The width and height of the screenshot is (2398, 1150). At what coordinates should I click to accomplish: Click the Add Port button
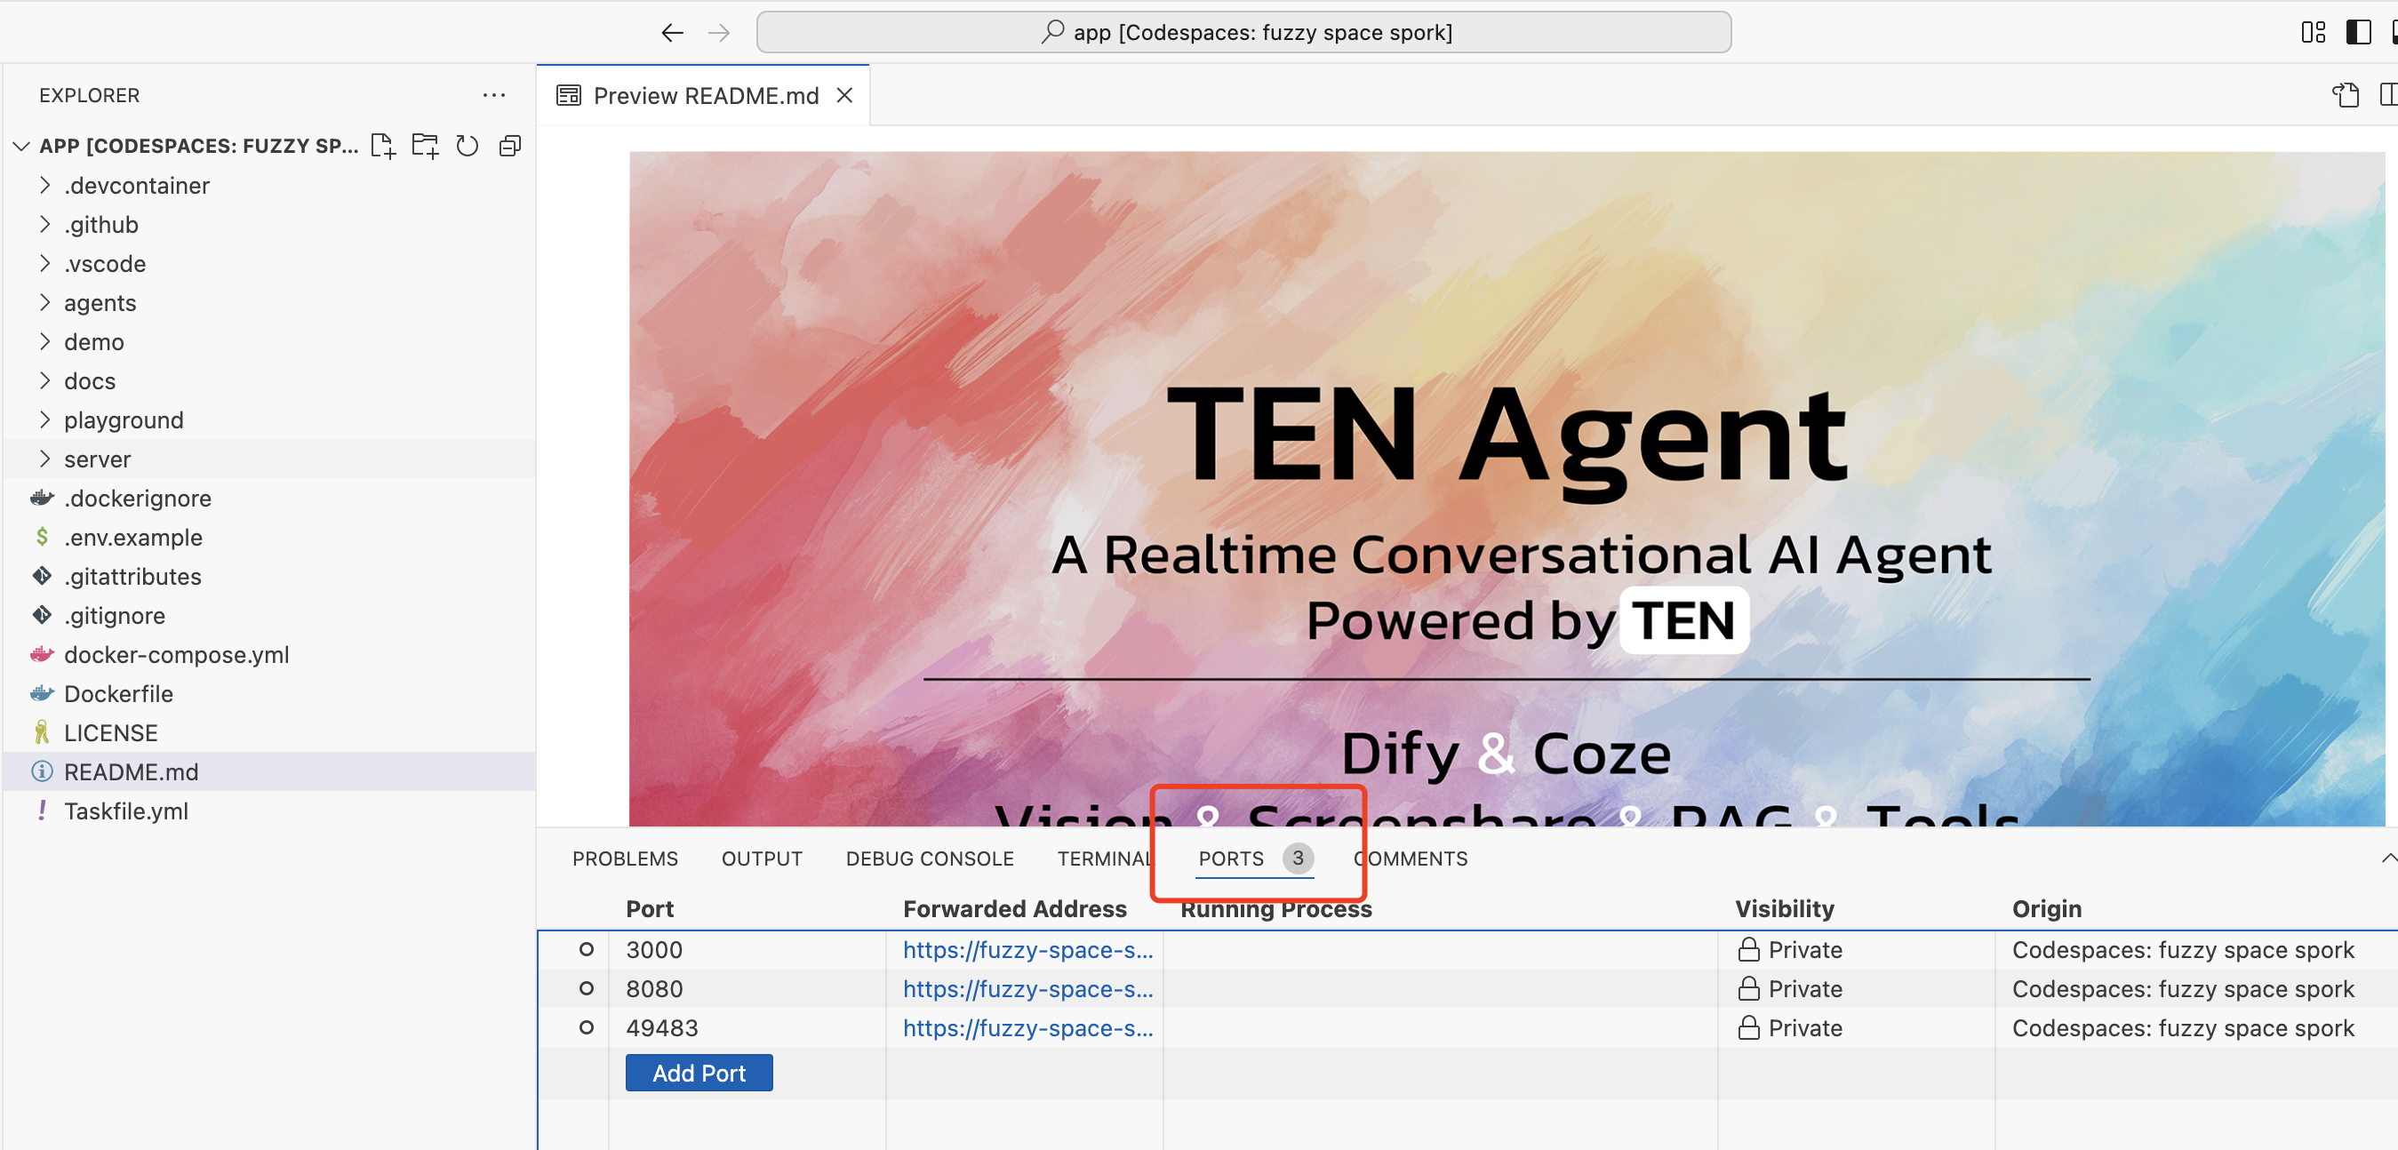(x=699, y=1073)
